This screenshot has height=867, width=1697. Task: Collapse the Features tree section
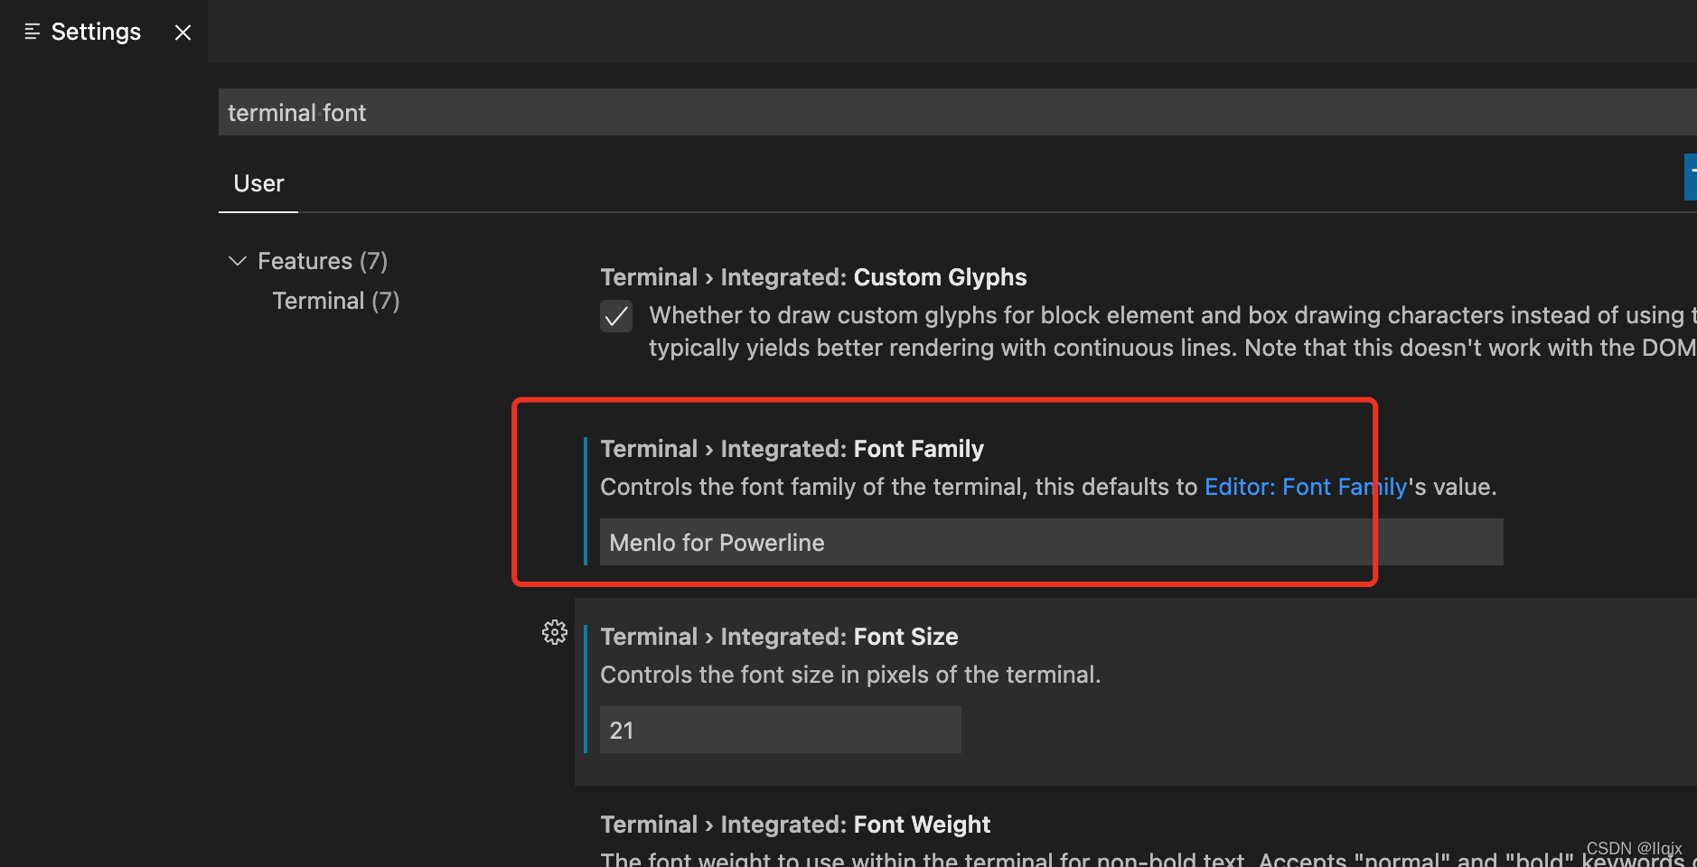238,261
